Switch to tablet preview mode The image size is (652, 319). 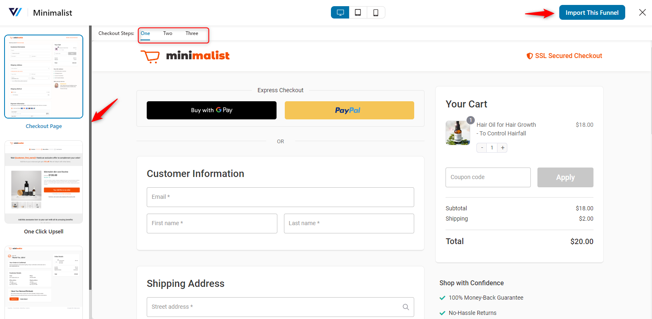click(x=358, y=12)
